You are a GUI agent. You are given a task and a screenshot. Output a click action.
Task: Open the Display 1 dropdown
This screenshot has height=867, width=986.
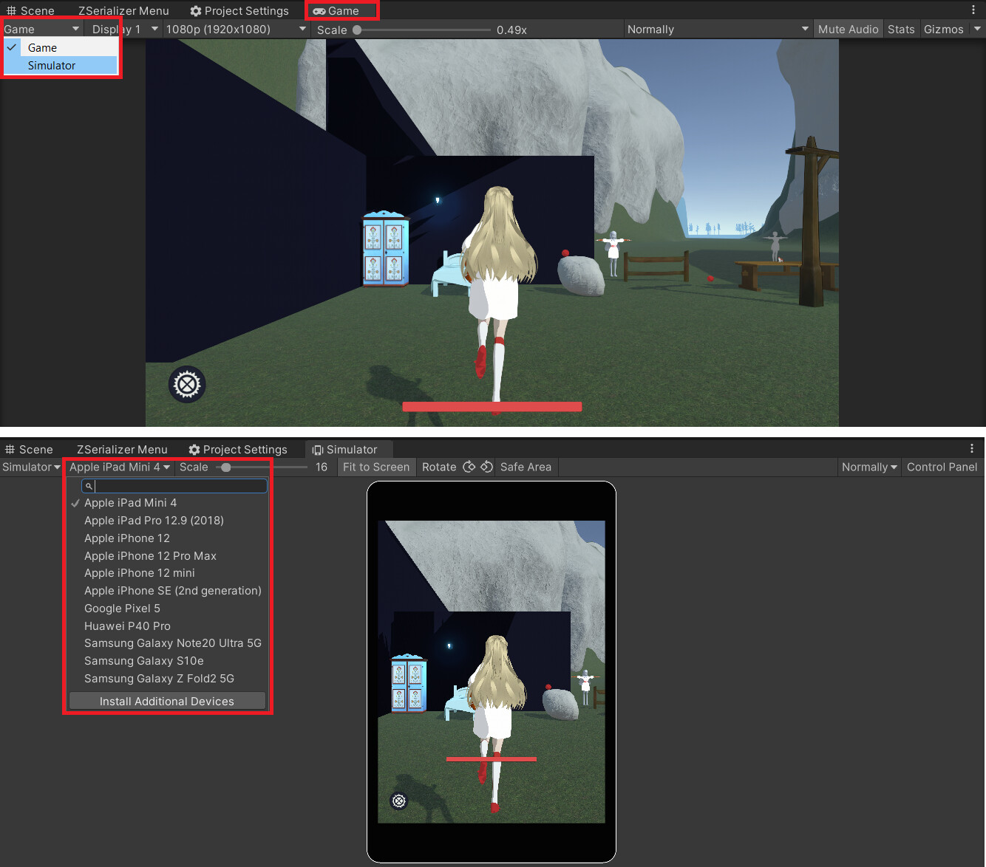point(122,29)
